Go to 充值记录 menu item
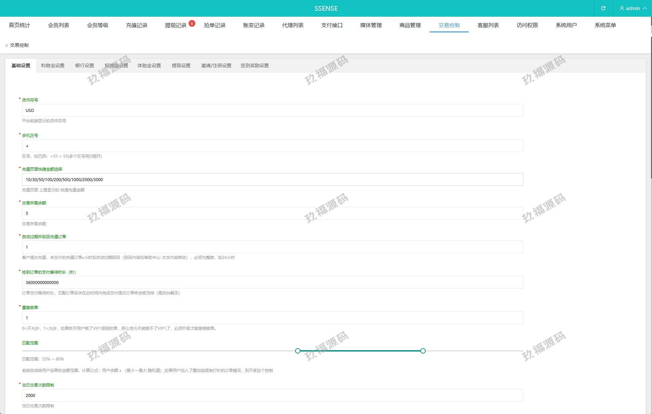This screenshot has width=652, height=414. [137, 25]
